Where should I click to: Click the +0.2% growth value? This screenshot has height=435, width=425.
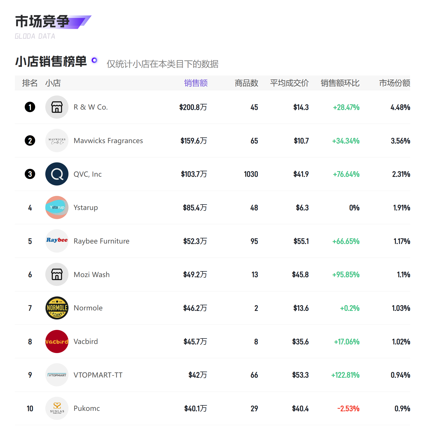350,308
